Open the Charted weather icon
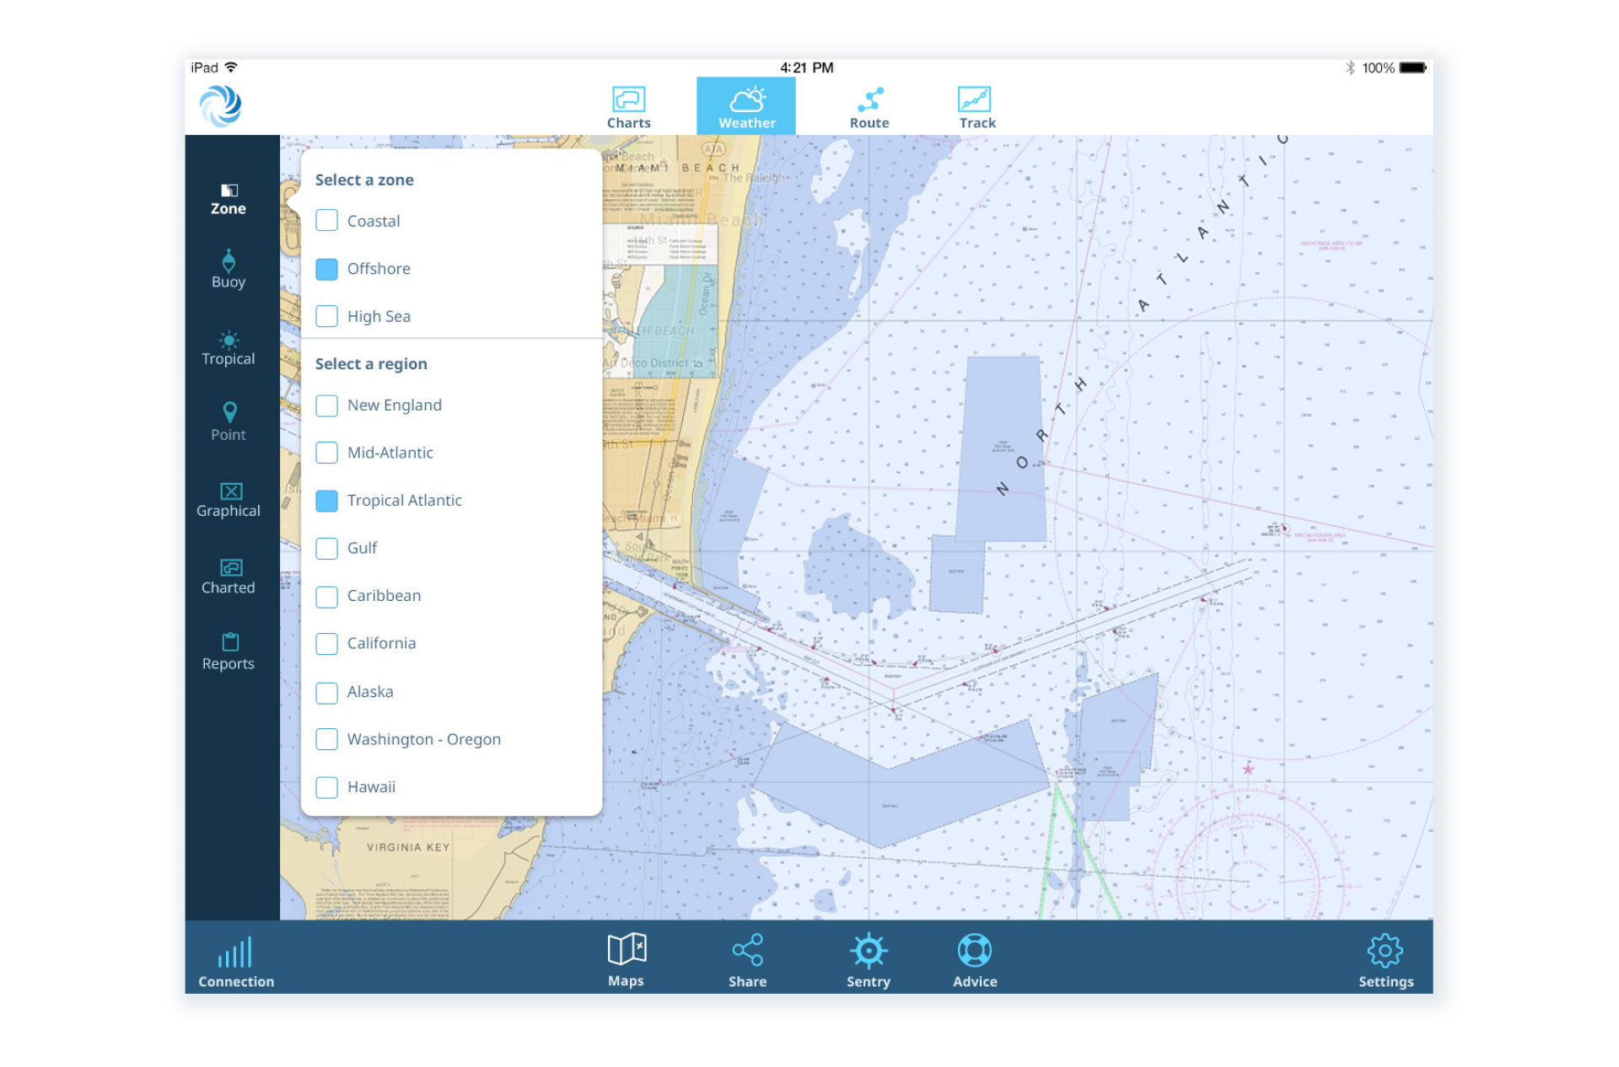This screenshot has height=1067, width=1619. [231, 568]
